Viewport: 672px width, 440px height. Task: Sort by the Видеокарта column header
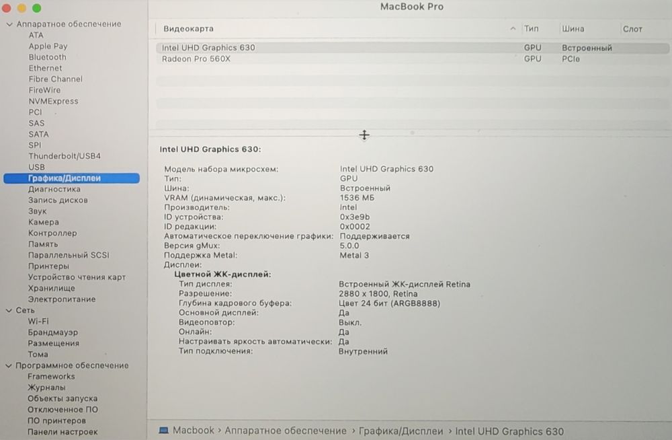pyautogui.click(x=189, y=29)
